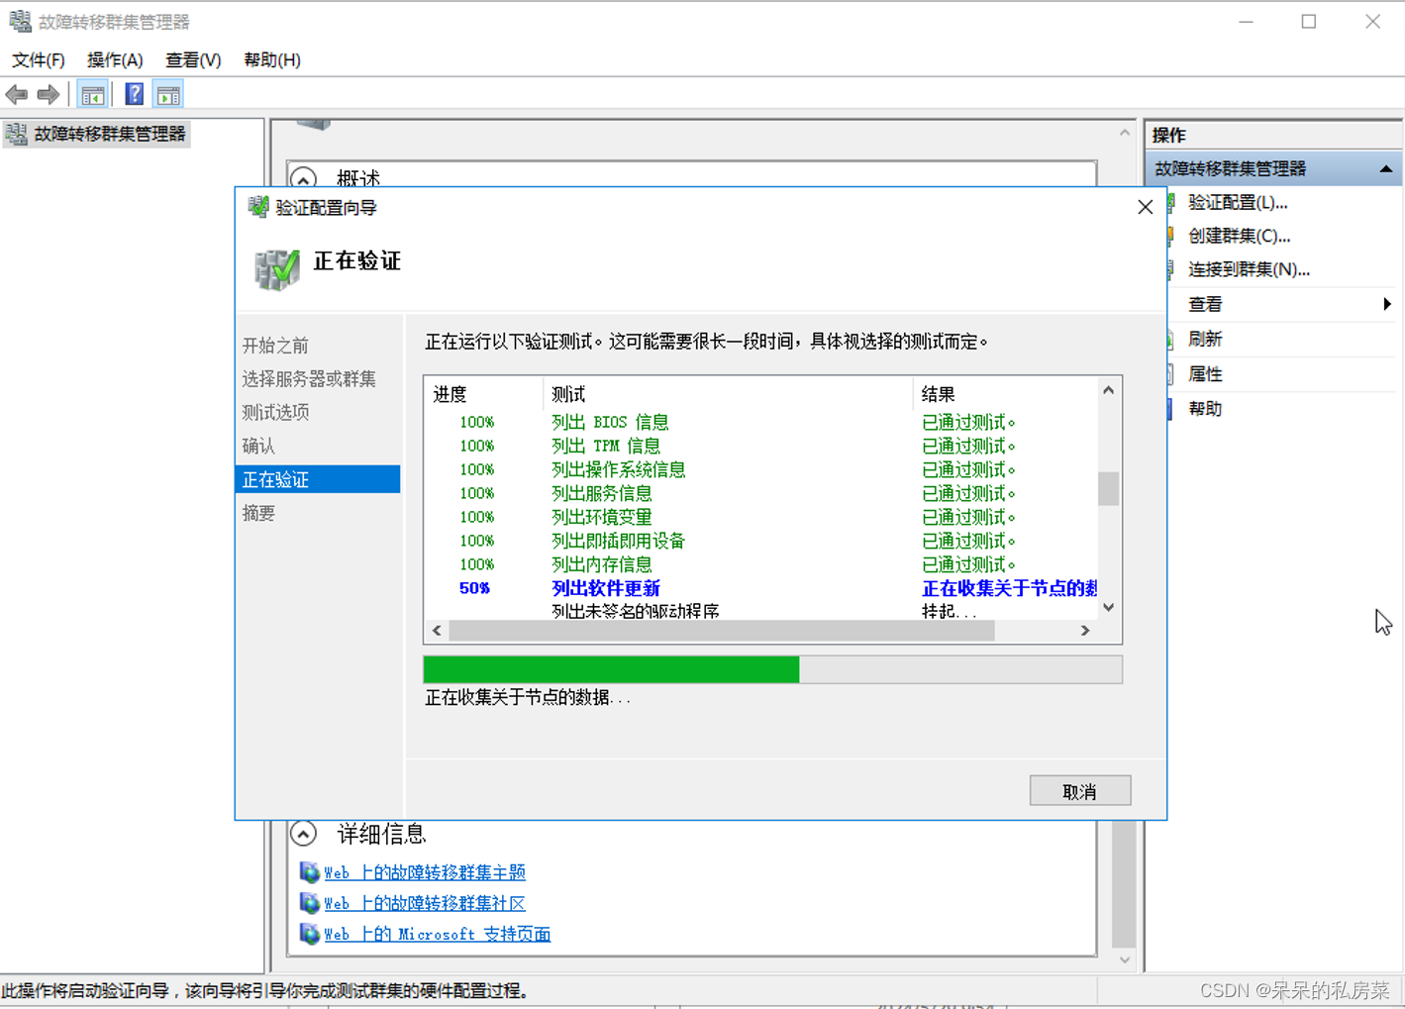Viewport: 1405px width, 1009px height.
Task: Click the green validation progress bar
Action: point(772,669)
